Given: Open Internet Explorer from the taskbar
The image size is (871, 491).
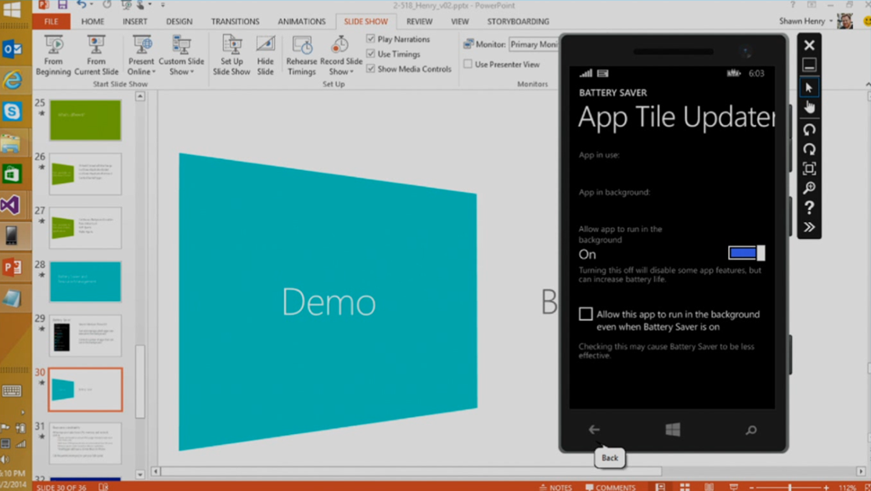Looking at the screenshot, I should pos(12,80).
